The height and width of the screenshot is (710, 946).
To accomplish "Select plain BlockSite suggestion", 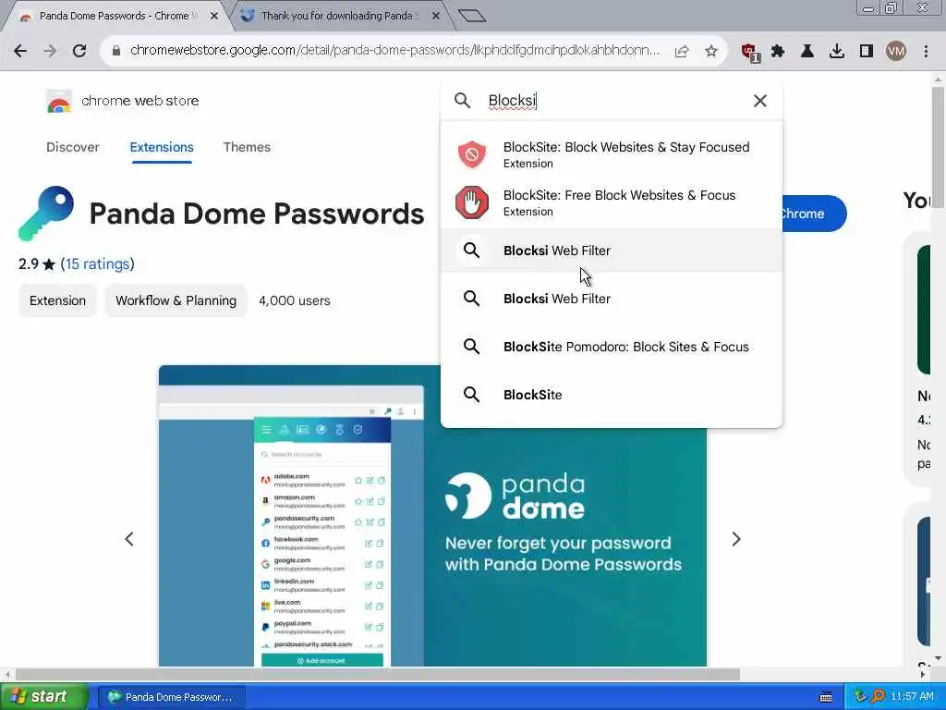I will click(x=612, y=395).
